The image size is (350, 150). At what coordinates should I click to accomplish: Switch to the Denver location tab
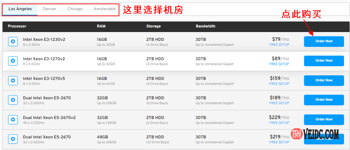(x=49, y=9)
